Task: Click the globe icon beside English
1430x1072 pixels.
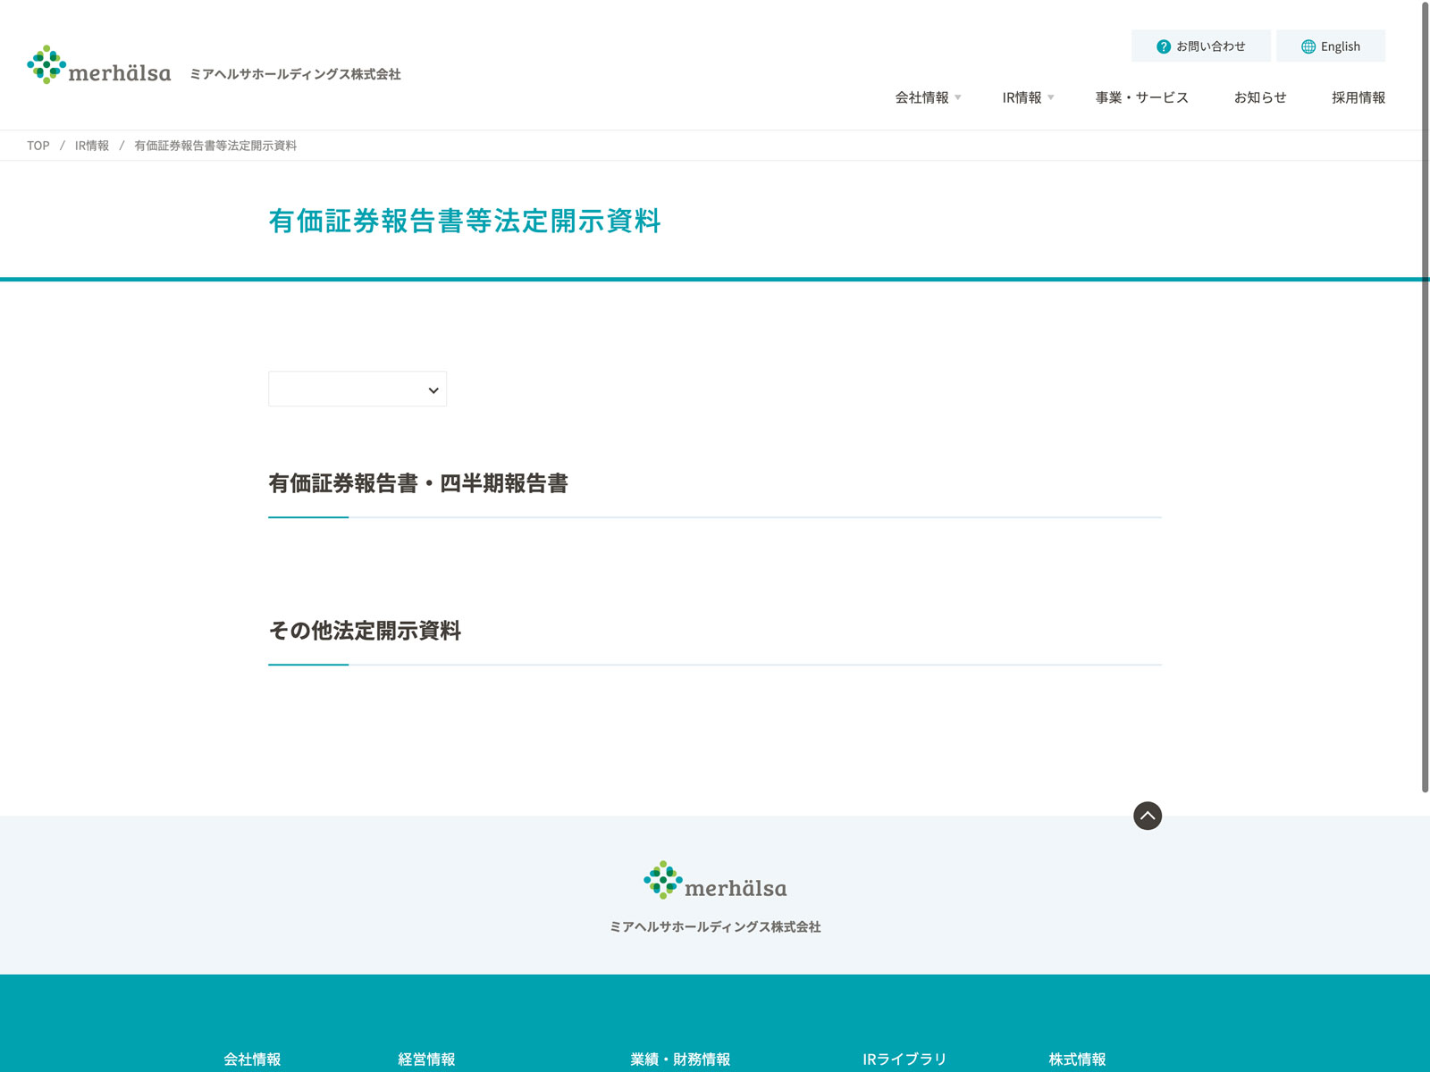Action: click(1308, 46)
